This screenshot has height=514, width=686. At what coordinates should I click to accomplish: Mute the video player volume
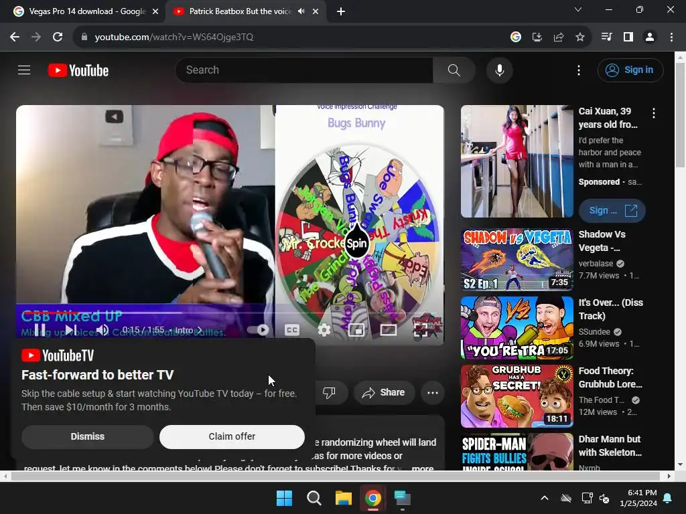tap(102, 330)
